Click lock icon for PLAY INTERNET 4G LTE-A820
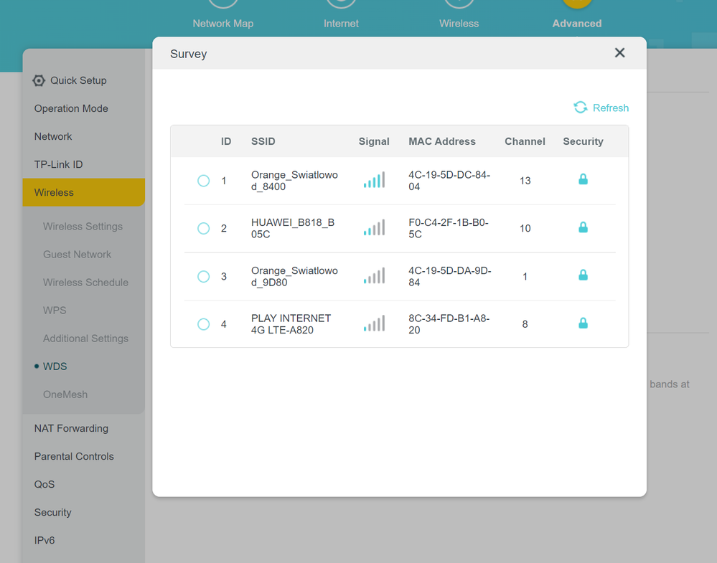Image resolution: width=717 pixels, height=563 pixels. click(x=583, y=323)
